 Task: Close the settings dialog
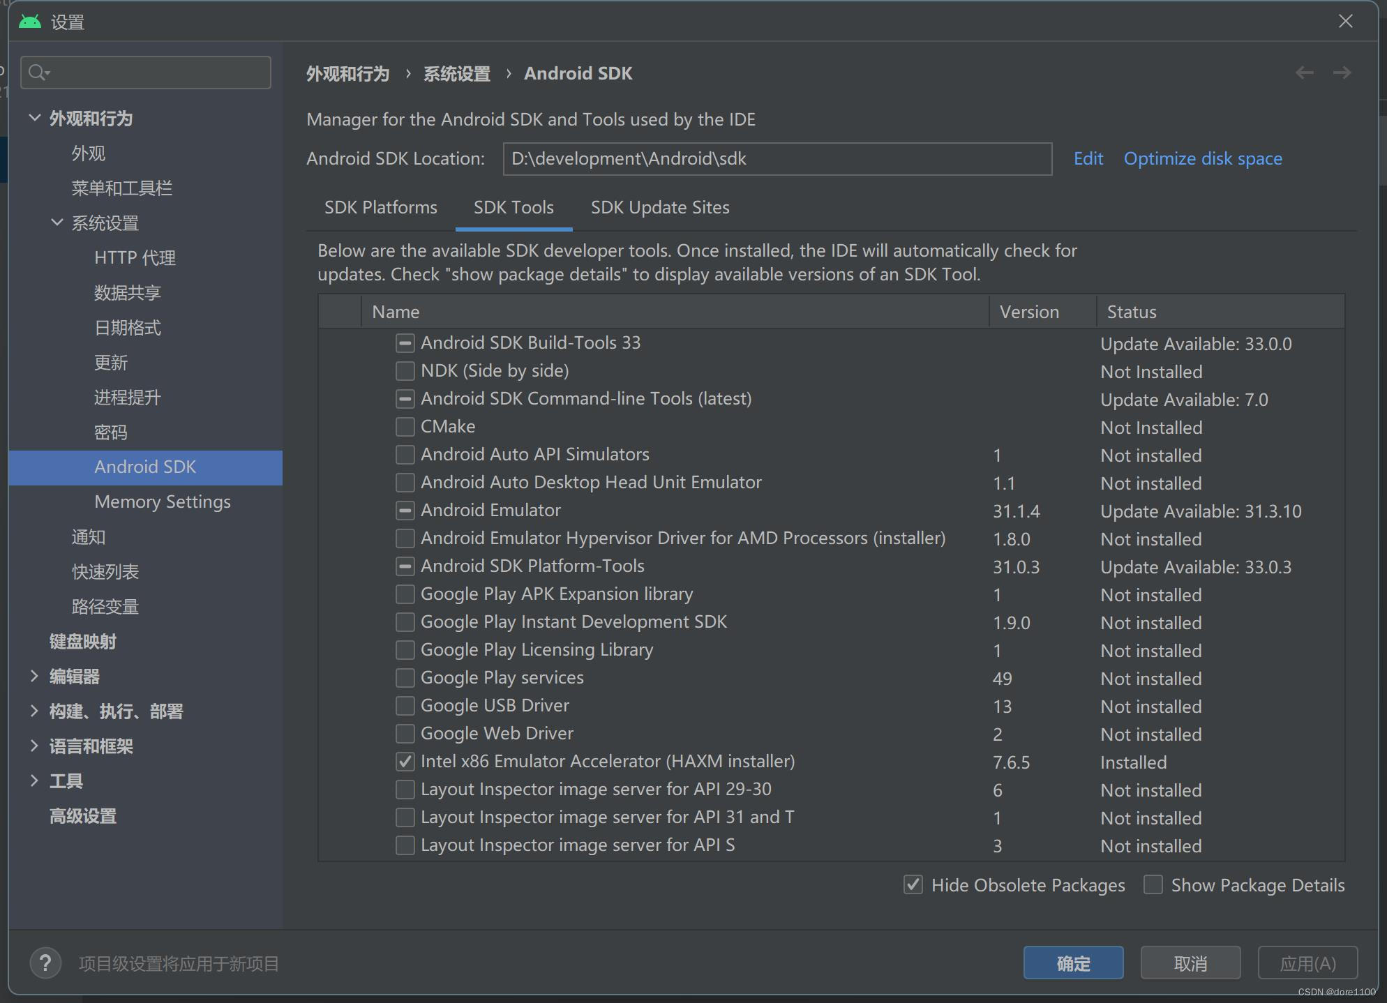(x=1345, y=22)
